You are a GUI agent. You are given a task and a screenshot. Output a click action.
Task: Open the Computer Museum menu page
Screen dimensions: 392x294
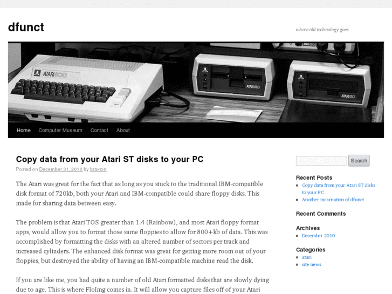tap(60, 131)
